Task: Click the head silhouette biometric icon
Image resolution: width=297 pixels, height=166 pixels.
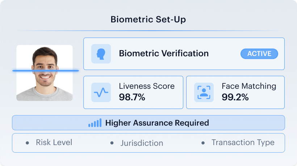Action: 101,54
